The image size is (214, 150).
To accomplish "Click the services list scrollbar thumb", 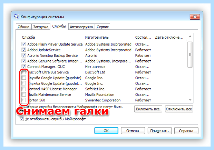I will [190, 54].
